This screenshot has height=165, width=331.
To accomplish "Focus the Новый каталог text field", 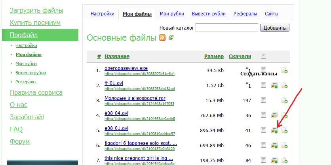I will (227, 28).
